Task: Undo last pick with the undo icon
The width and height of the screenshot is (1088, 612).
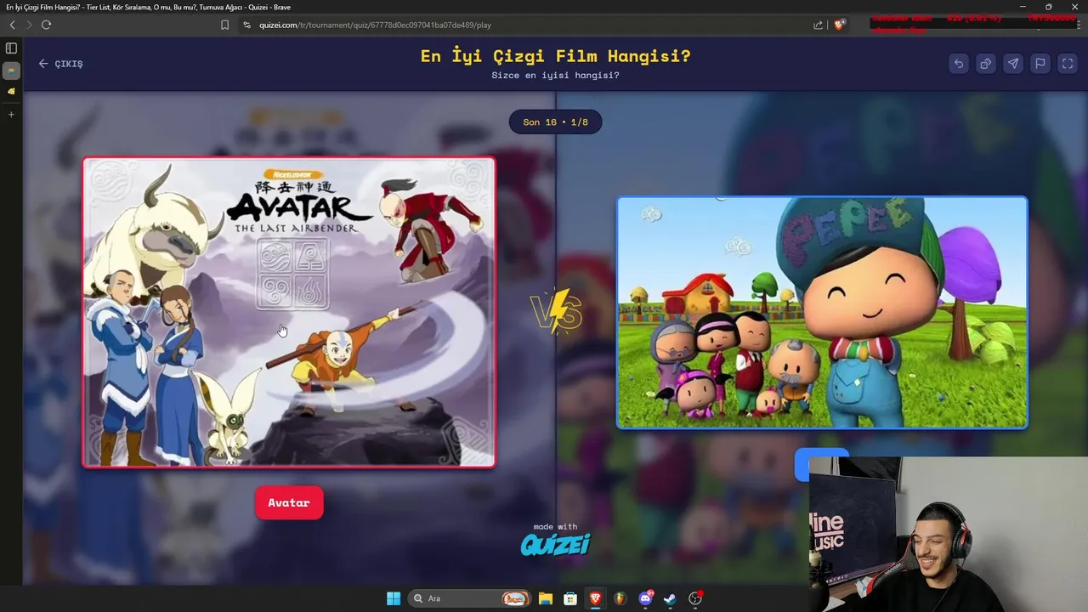Action: tap(958, 64)
